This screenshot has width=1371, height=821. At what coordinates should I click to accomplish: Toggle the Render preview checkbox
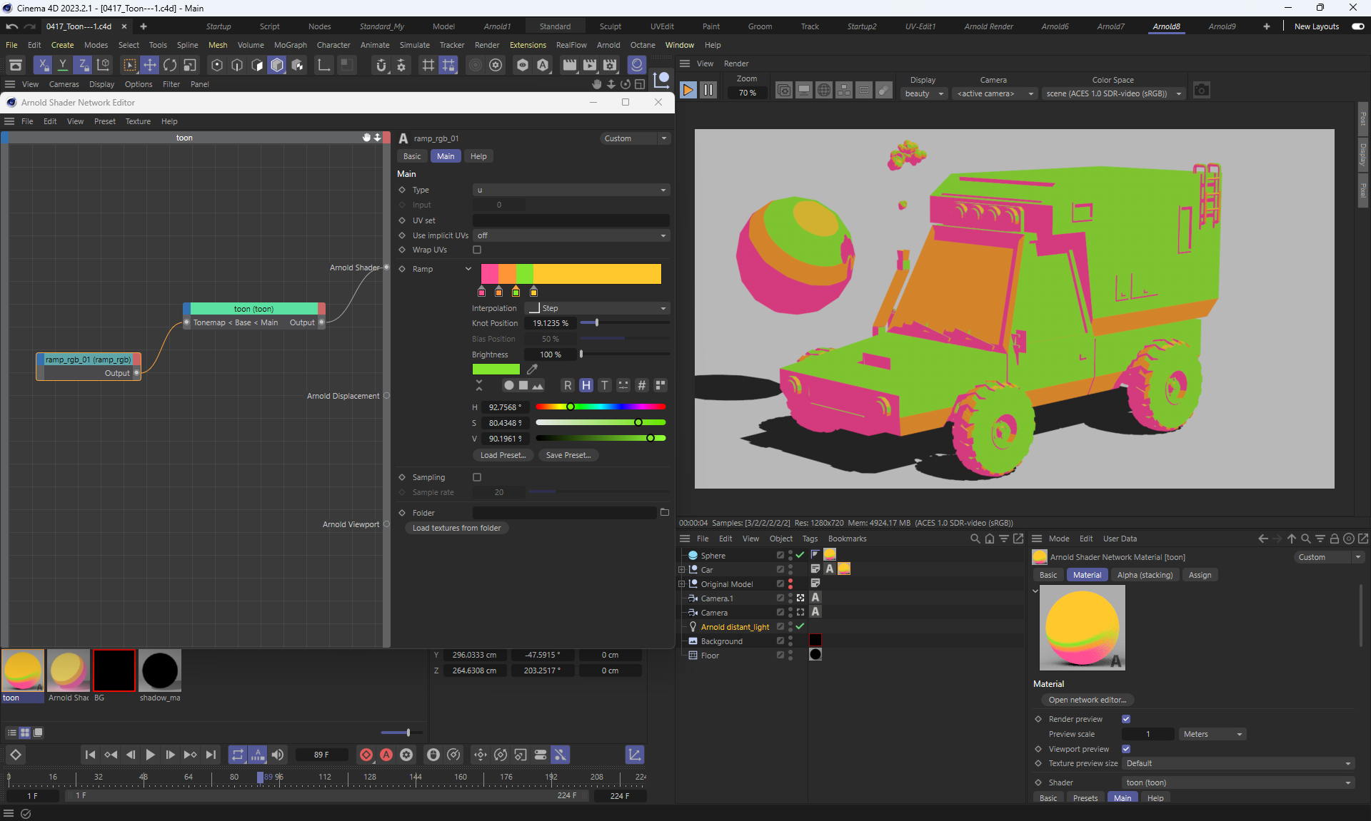pos(1126,719)
